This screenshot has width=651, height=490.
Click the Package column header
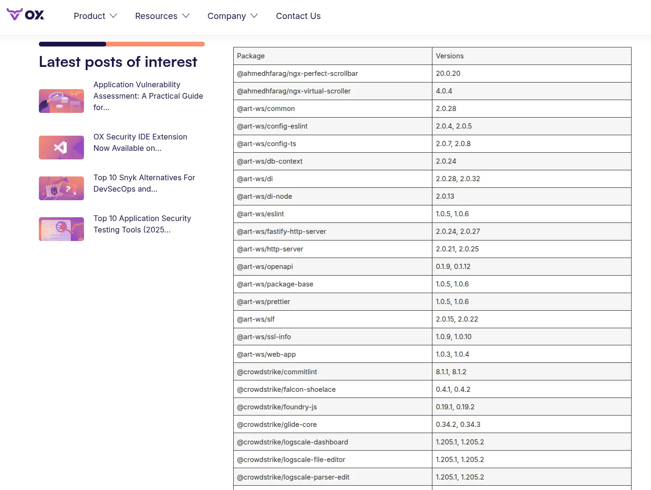pos(333,56)
